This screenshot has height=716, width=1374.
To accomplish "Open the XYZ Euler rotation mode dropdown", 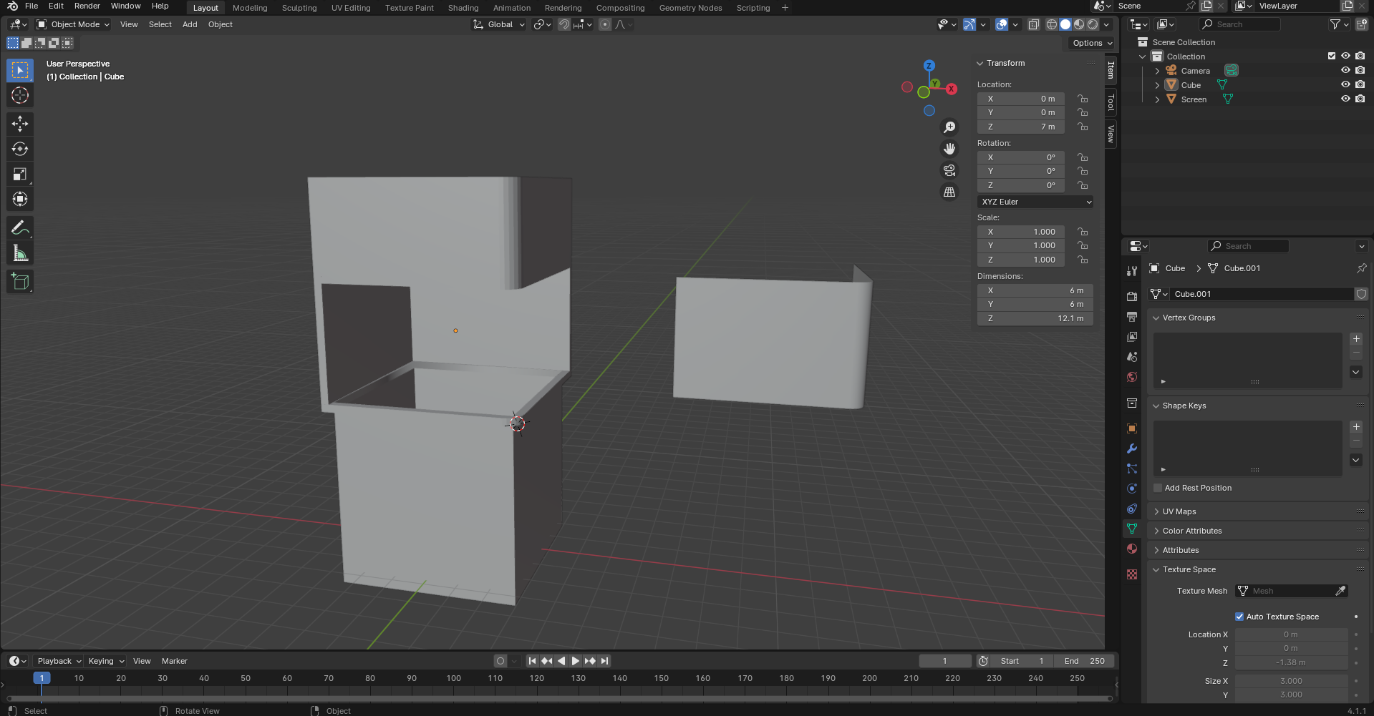I will (x=1035, y=202).
